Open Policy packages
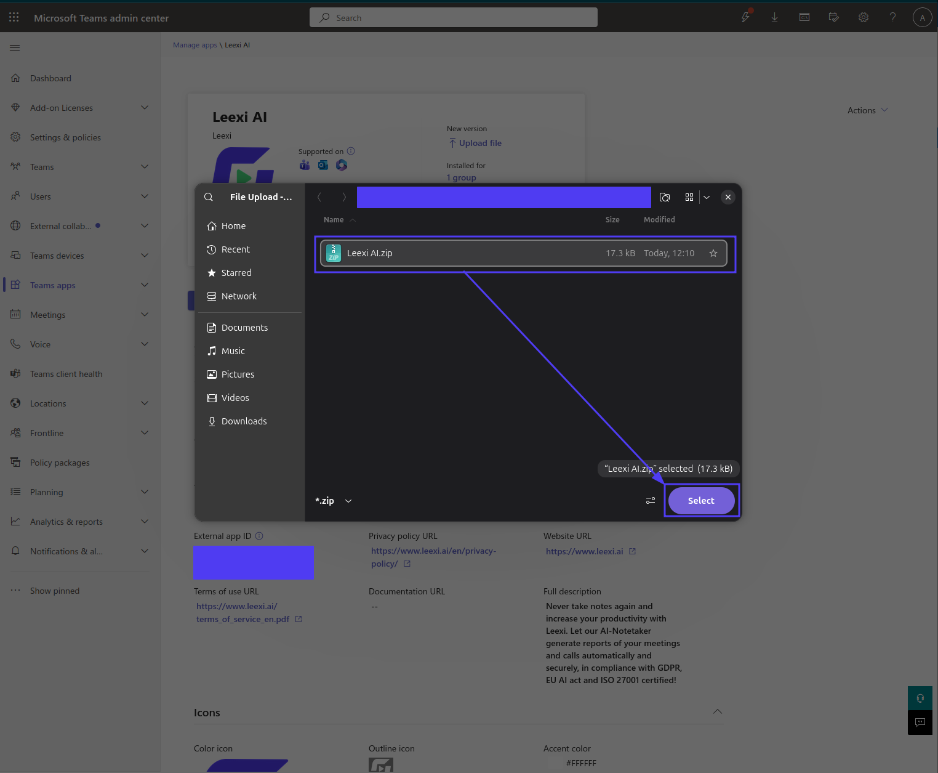 pyautogui.click(x=60, y=463)
